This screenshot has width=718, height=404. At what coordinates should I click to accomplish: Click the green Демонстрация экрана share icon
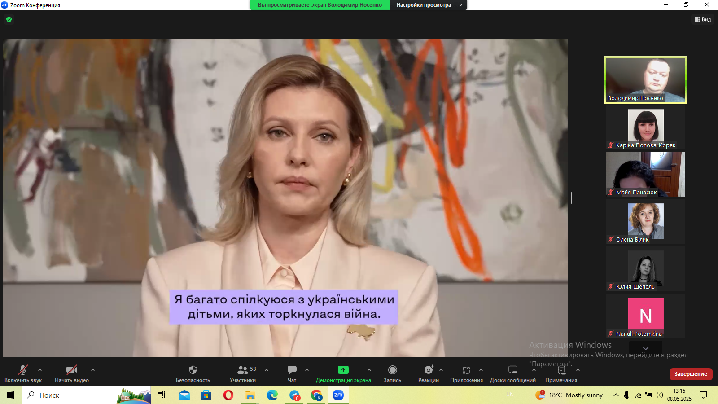tap(343, 370)
